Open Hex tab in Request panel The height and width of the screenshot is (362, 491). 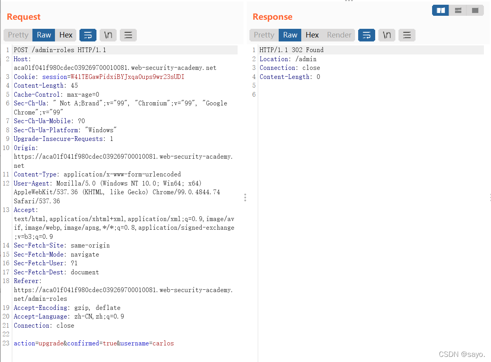(x=66, y=35)
